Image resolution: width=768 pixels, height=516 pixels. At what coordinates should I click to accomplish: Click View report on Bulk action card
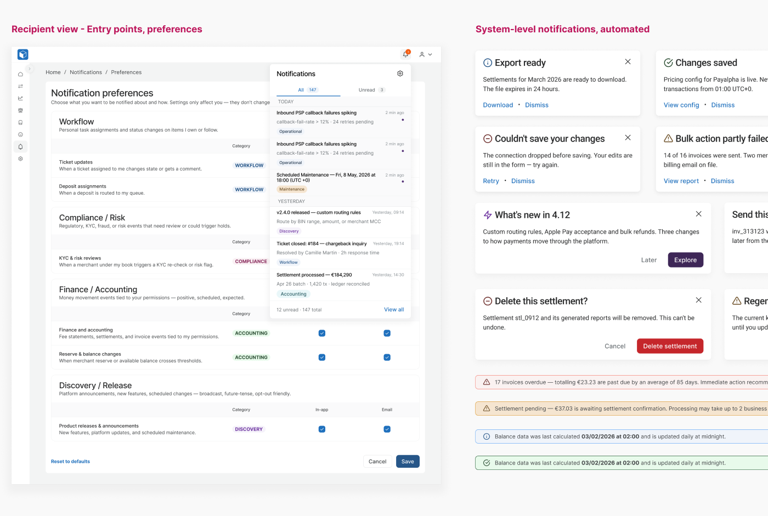pos(681,181)
